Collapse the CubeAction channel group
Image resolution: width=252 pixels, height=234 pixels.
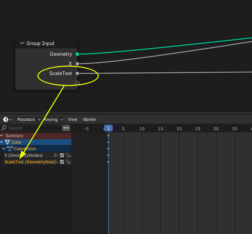[4, 149]
